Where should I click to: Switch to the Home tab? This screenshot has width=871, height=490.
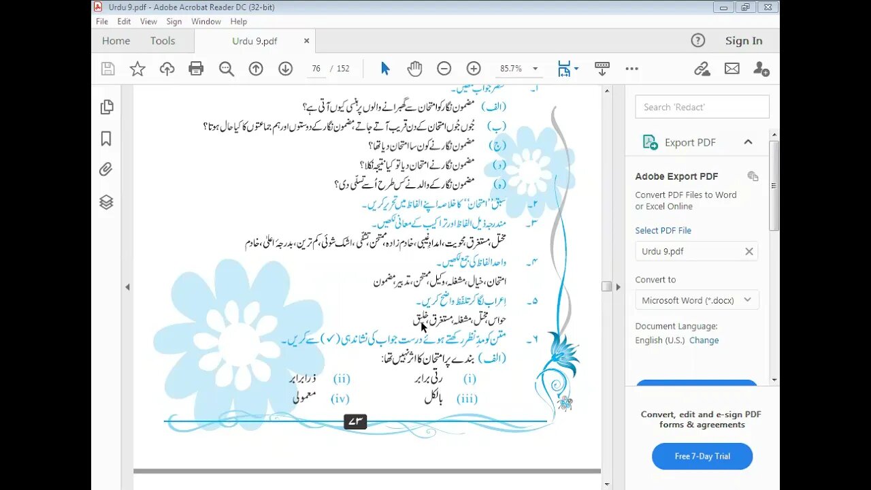[116, 41]
